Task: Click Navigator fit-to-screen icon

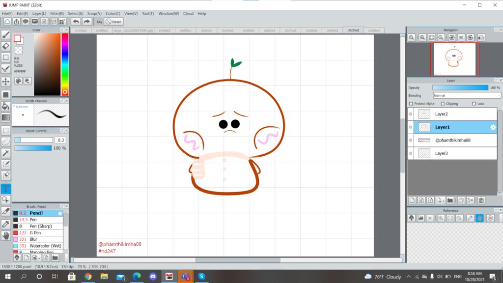Action: pyautogui.click(x=432, y=37)
